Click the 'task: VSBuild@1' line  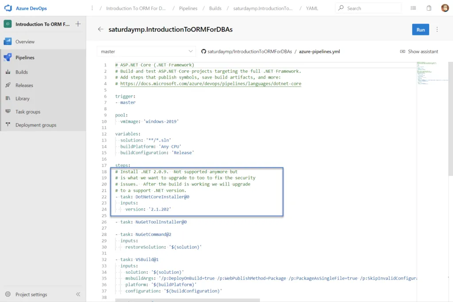137,259
